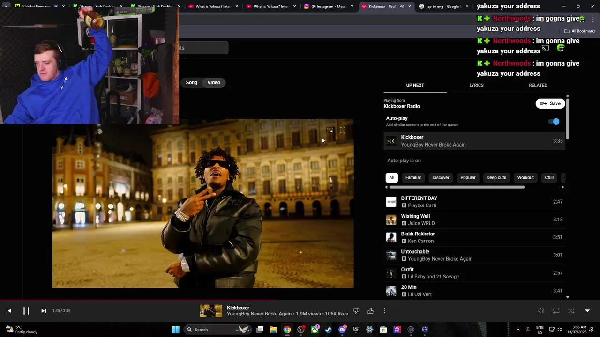Filter queue by Popular
The width and height of the screenshot is (600, 337).
468,178
